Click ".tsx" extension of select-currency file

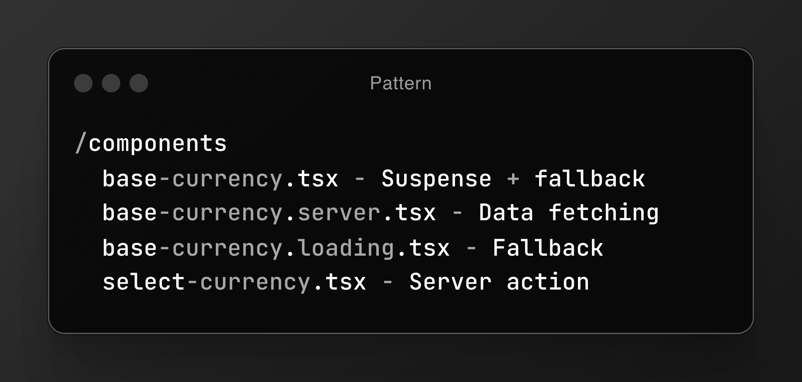pyautogui.click(x=340, y=282)
